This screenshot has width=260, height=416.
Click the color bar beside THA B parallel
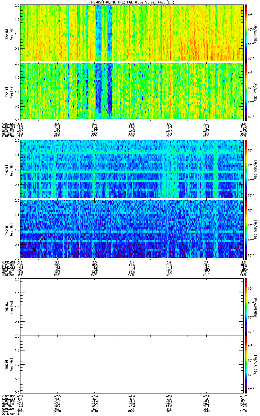pyautogui.click(x=246, y=91)
